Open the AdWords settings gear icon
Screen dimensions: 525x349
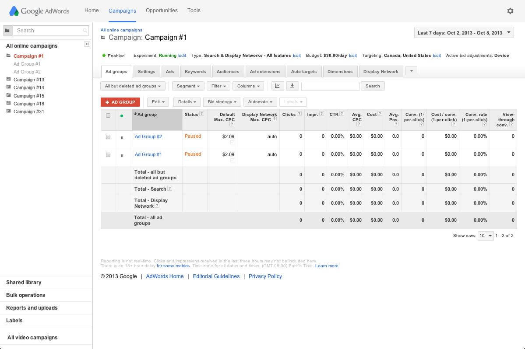[x=510, y=10]
